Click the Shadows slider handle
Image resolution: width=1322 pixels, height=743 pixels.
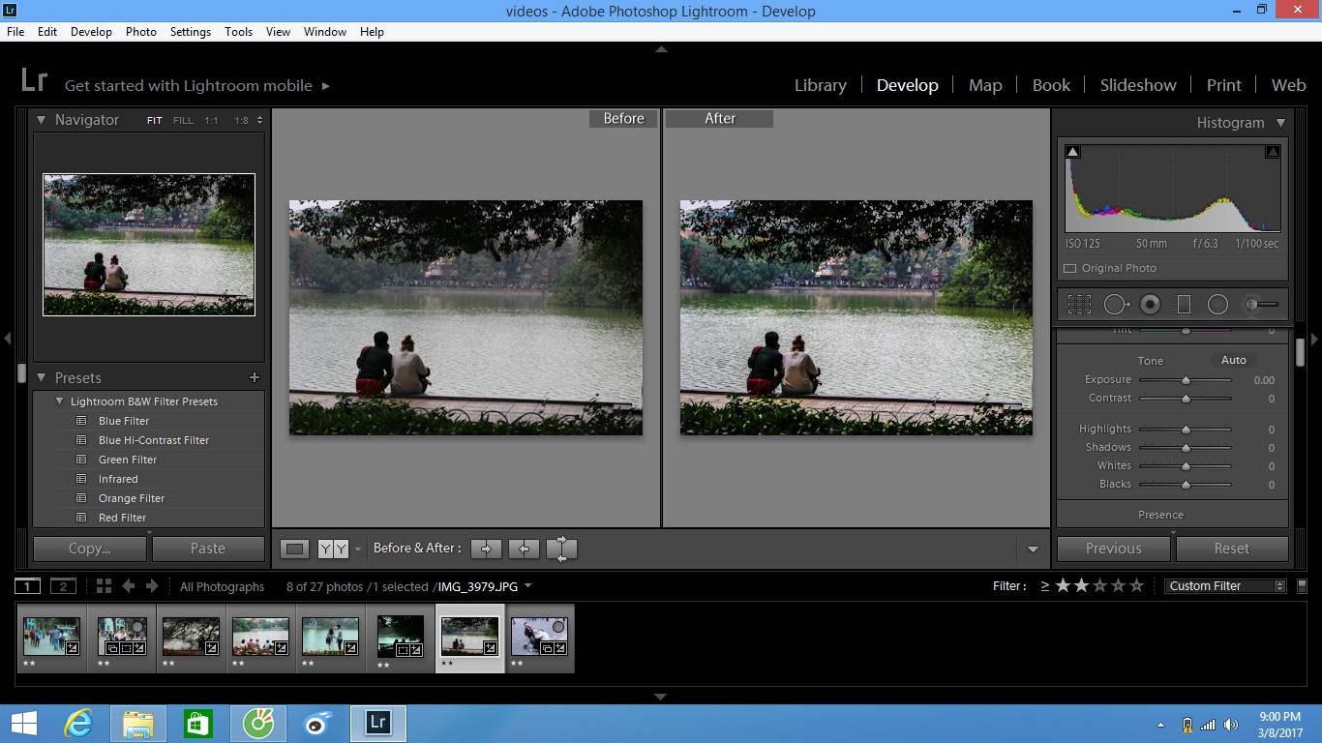(x=1186, y=448)
